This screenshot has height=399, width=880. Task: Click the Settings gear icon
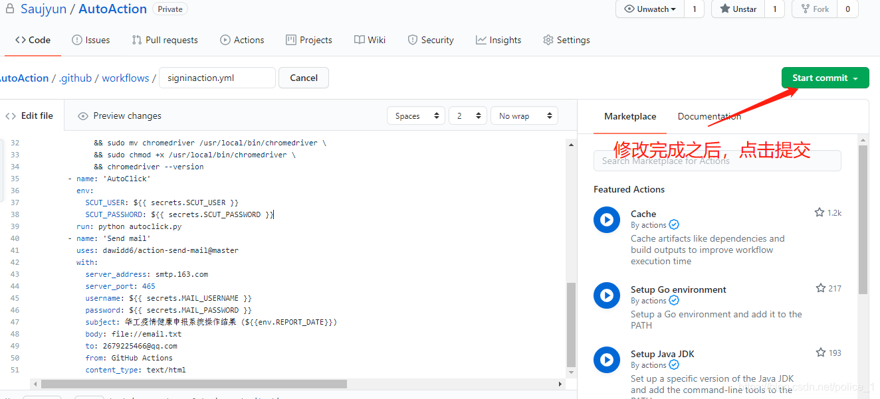(548, 40)
